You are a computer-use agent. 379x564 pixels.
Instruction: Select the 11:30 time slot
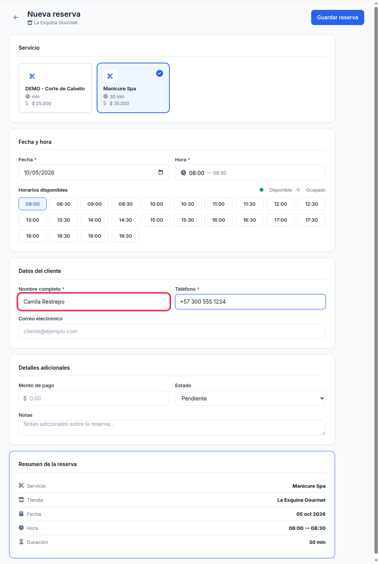249,204
